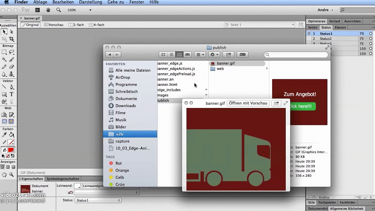Viewport: 375px width, 211px height.
Task: Select the Brush tool
Action: click(x=12, y=60)
